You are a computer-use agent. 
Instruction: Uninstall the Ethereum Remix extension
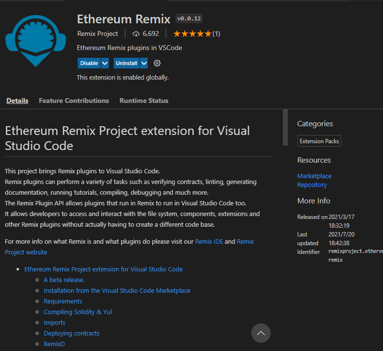click(126, 63)
